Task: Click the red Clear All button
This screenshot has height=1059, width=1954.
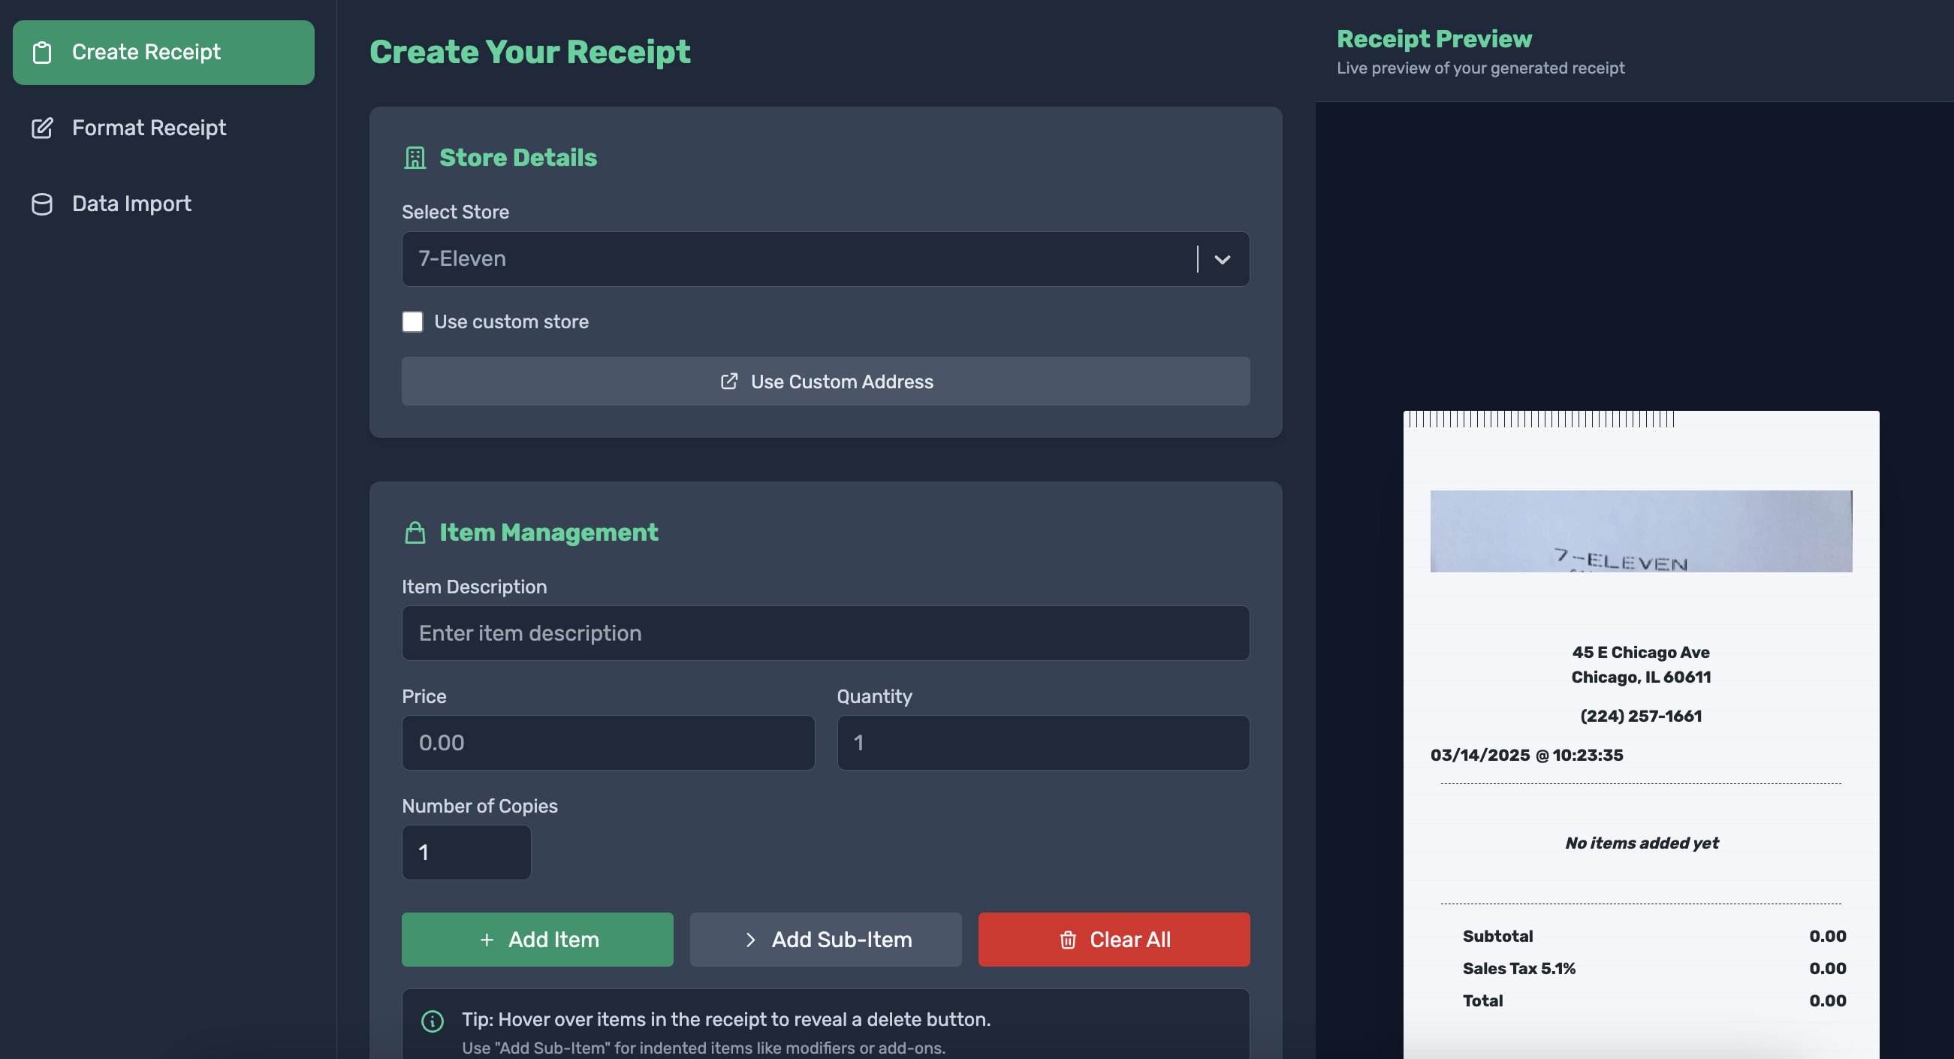Action: (1114, 940)
